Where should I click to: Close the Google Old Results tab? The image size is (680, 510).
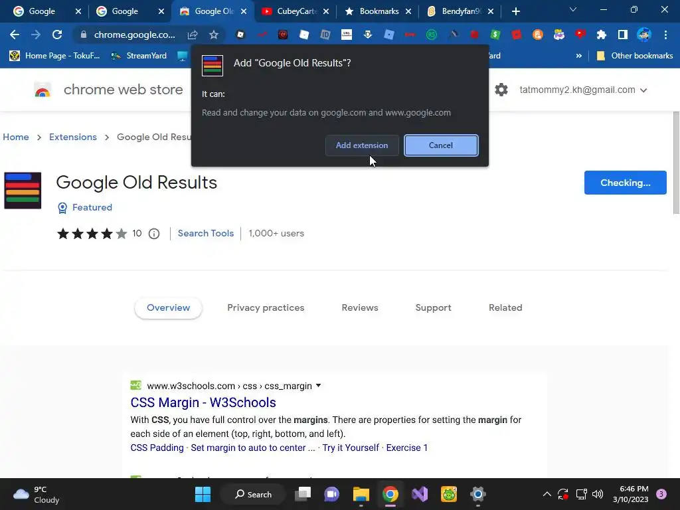coord(244,12)
